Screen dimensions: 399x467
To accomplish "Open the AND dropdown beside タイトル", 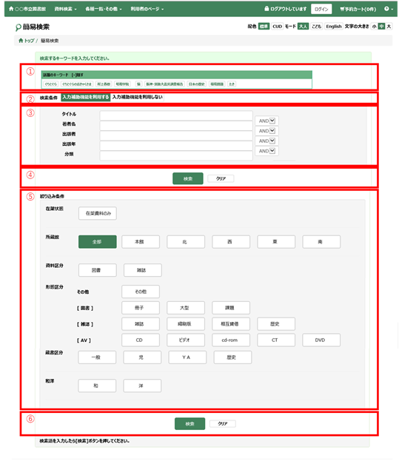I will tap(266, 121).
